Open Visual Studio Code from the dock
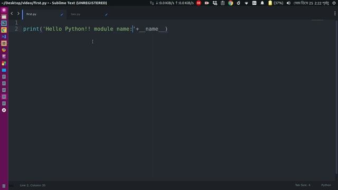 pyautogui.click(x=4, y=36)
